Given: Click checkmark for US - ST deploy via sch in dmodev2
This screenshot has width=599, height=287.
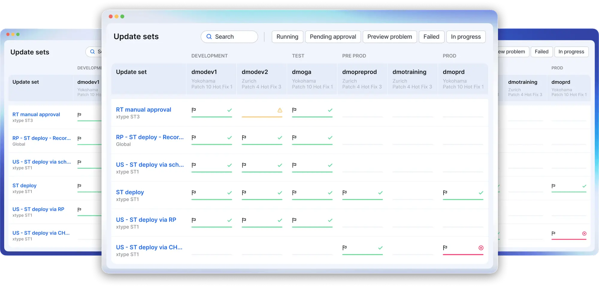Looking at the screenshot, I should pyautogui.click(x=280, y=165).
